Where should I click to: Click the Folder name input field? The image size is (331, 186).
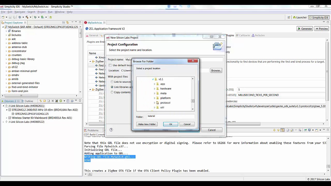pyautogui.click(x=171, y=116)
